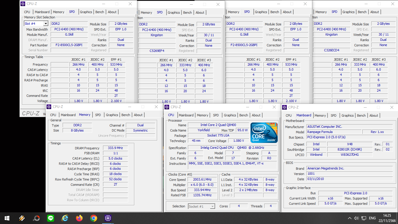This screenshot has height=224, width=398.
Task: Open the Graphics tab in the Slot #4 window
Action: (86, 12)
